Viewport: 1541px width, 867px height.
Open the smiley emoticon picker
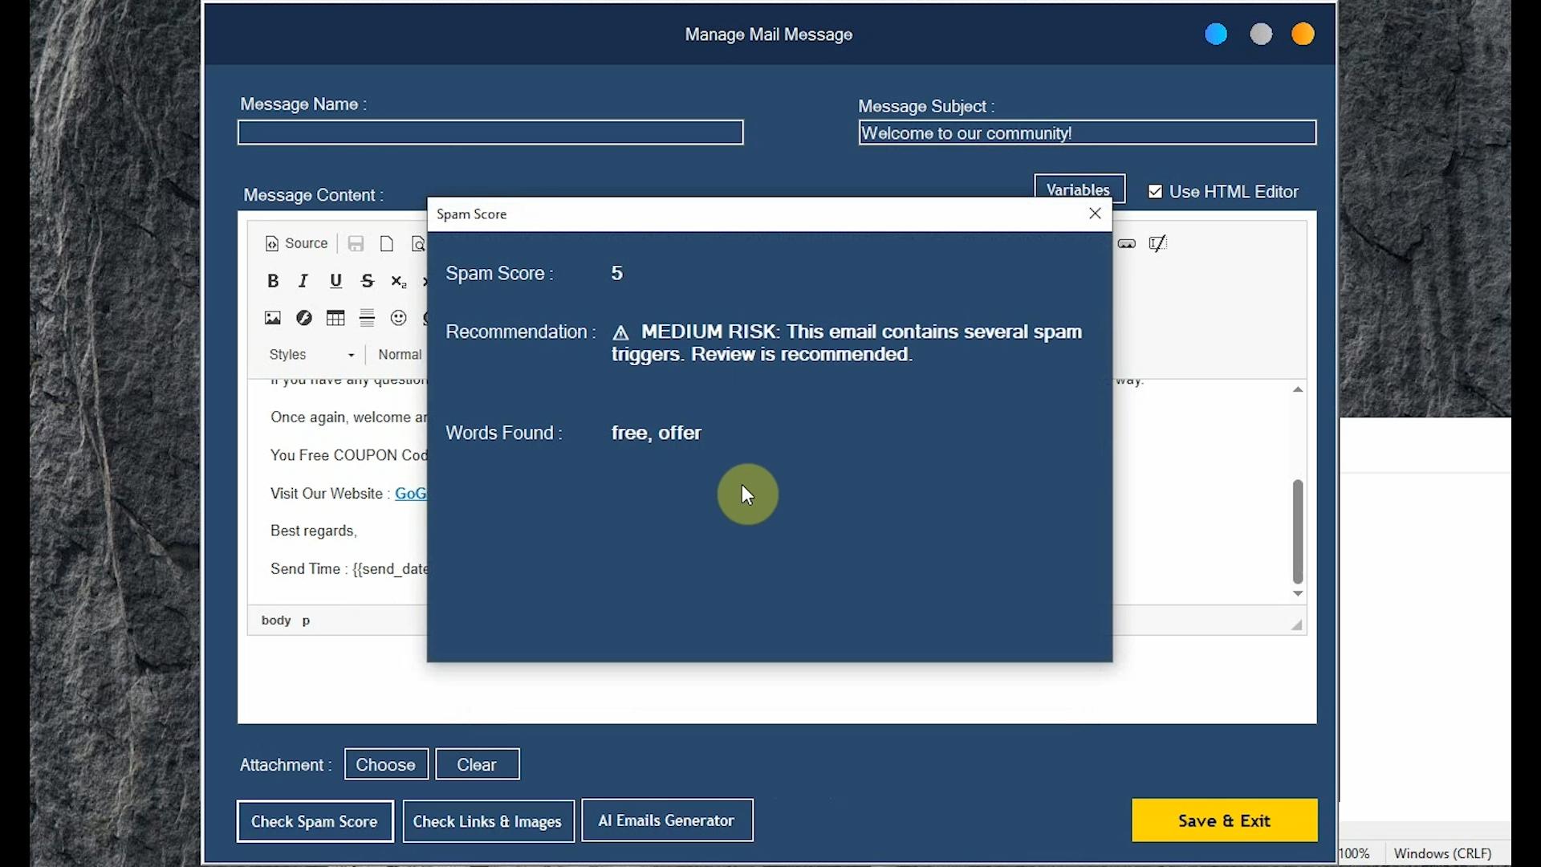398,318
